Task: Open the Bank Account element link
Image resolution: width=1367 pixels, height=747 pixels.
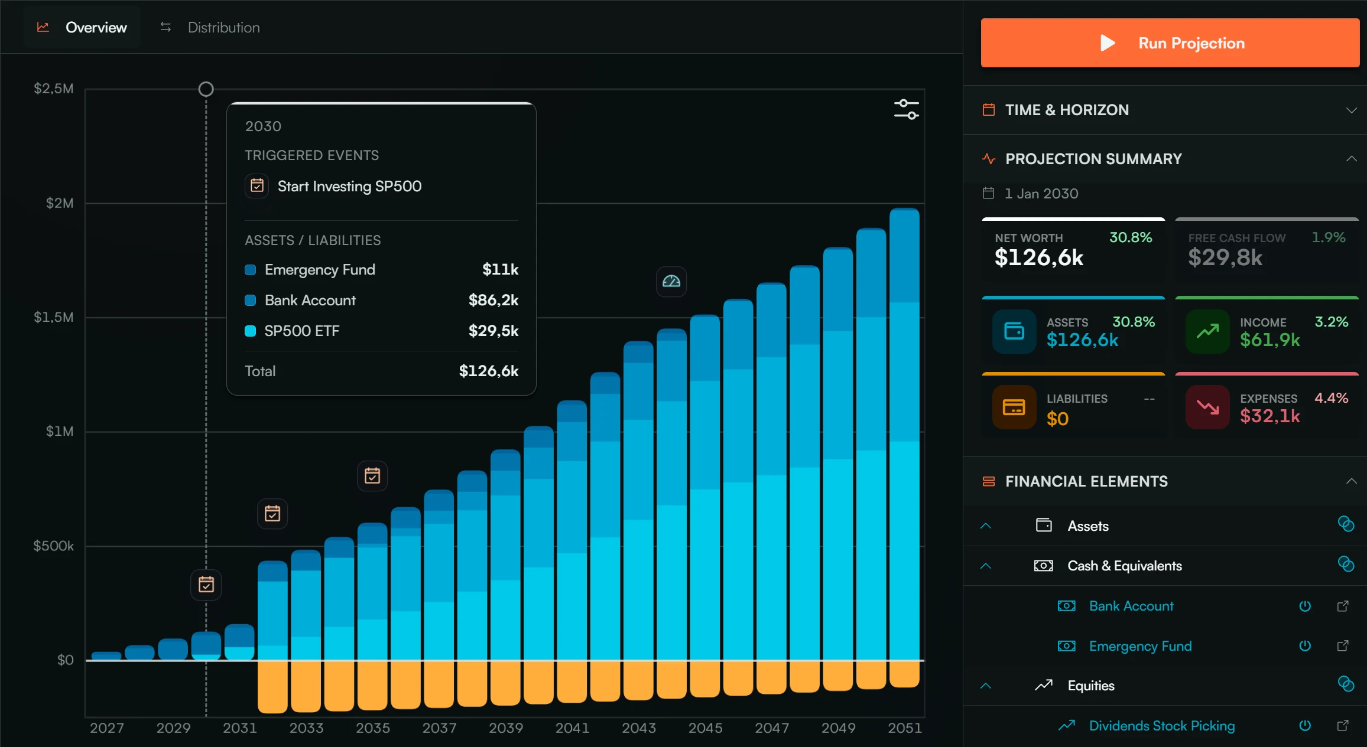Action: click(1131, 606)
